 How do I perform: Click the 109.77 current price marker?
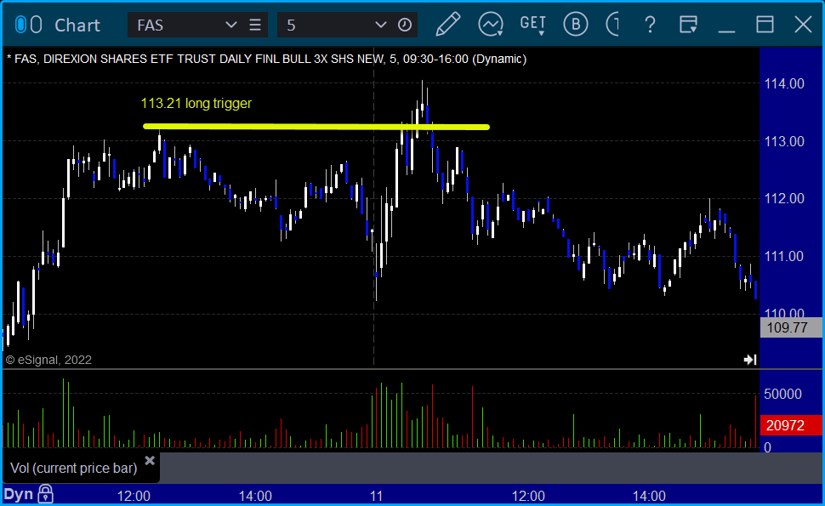point(791,327)
